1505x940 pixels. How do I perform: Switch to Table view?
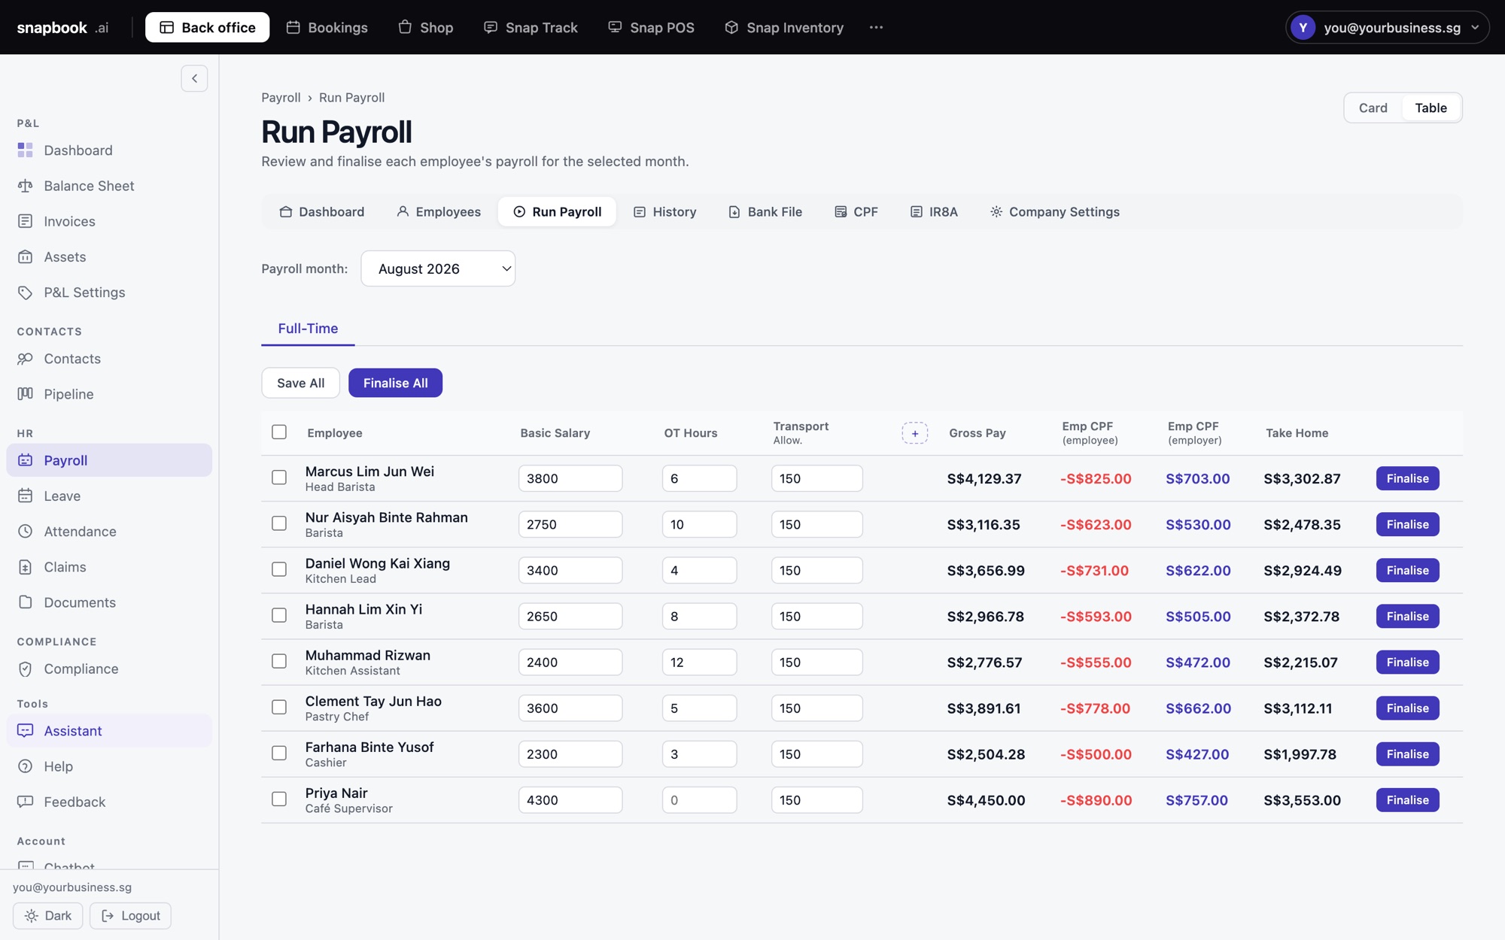[x=1431, y=108]
